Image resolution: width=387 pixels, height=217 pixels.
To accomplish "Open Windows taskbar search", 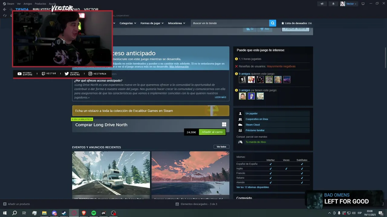I will point(14,213).
